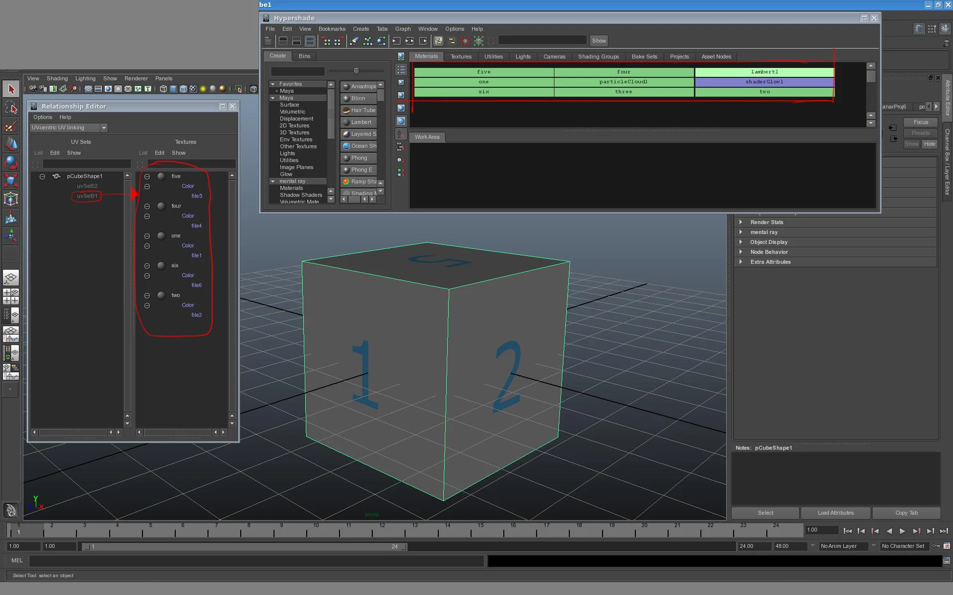
Task: Click the Show button in Hypershade toolbar
Action: coord(599,41)
